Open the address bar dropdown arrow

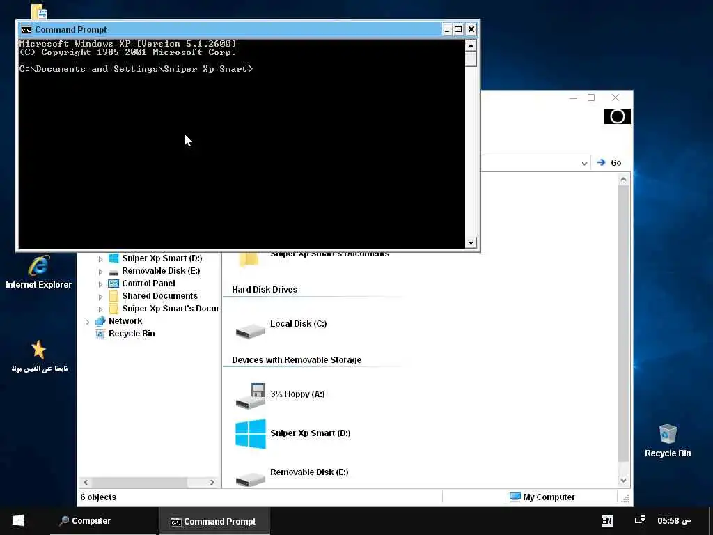coord(584,163)
